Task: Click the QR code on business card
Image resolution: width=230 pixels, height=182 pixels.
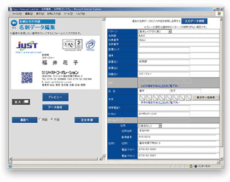Action: point(27,78)
